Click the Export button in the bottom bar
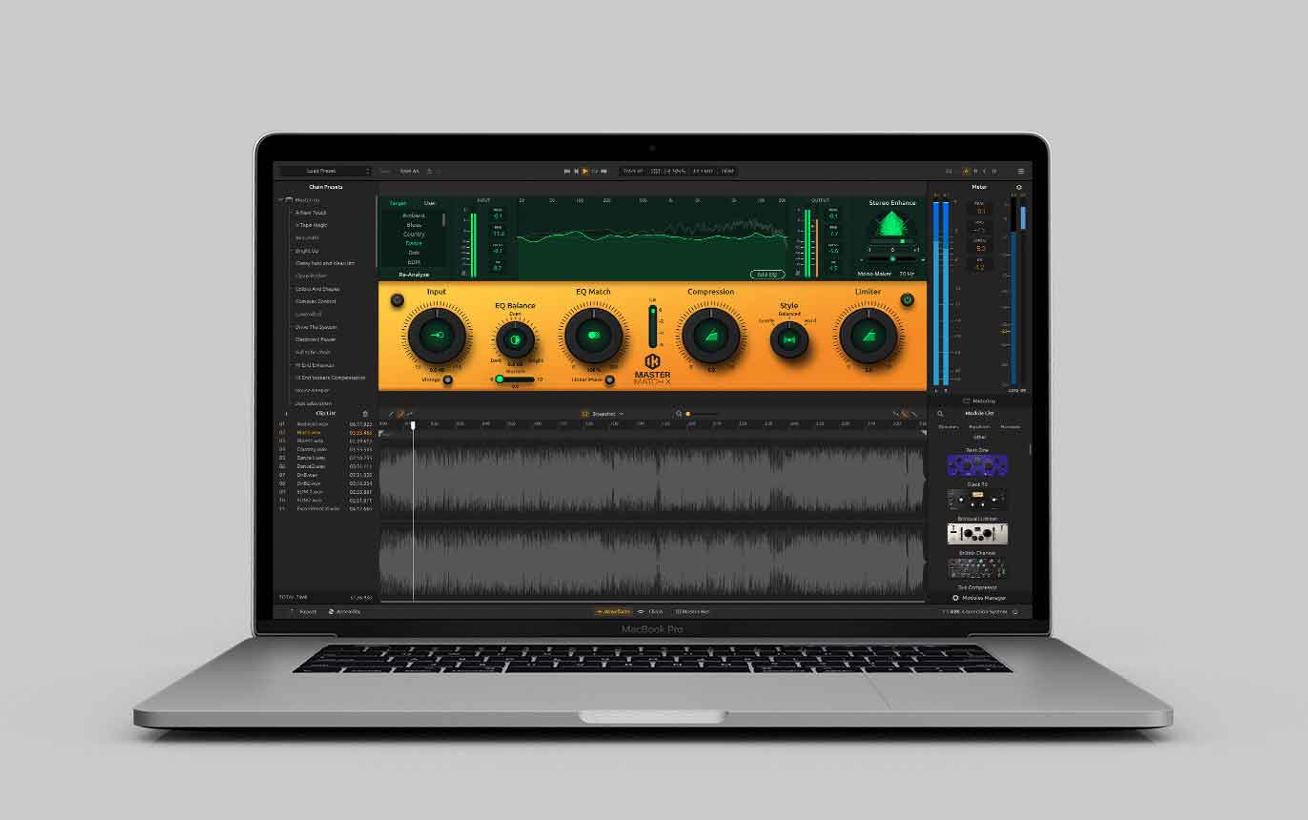The width and height of the screenshot is (1308, 820). (303, 611)
